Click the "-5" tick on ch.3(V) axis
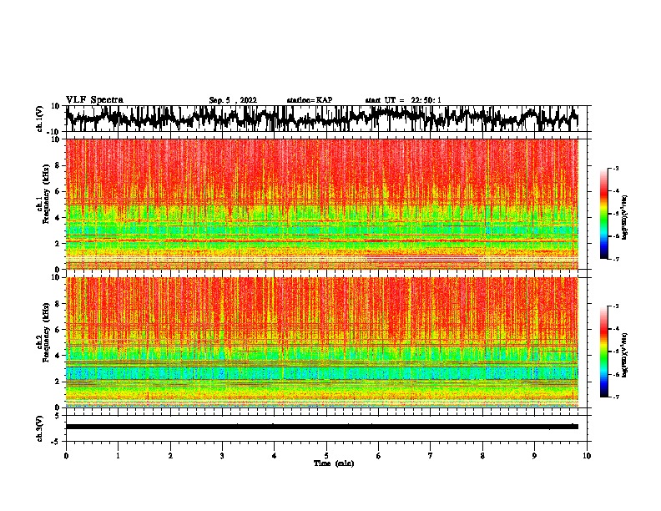This screenshot has height=511, width=661. [x=56, y=442]
